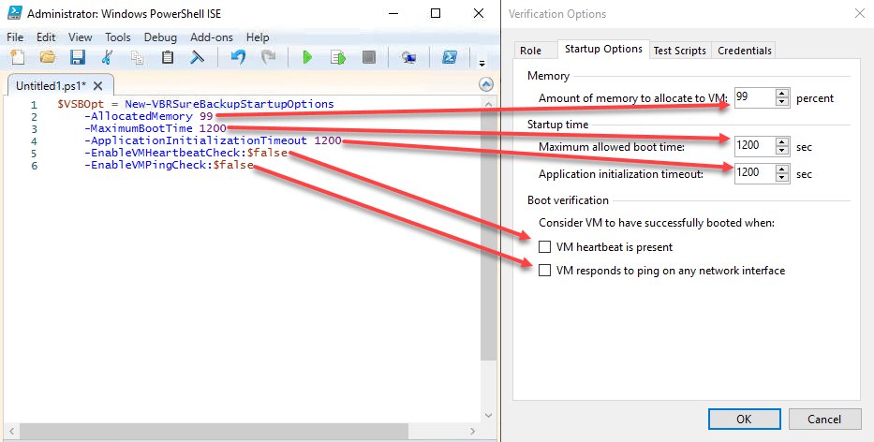The width and height of the screenshot is (874, 442).
Task: Open the Help menu
Action: tap(258, 37)
